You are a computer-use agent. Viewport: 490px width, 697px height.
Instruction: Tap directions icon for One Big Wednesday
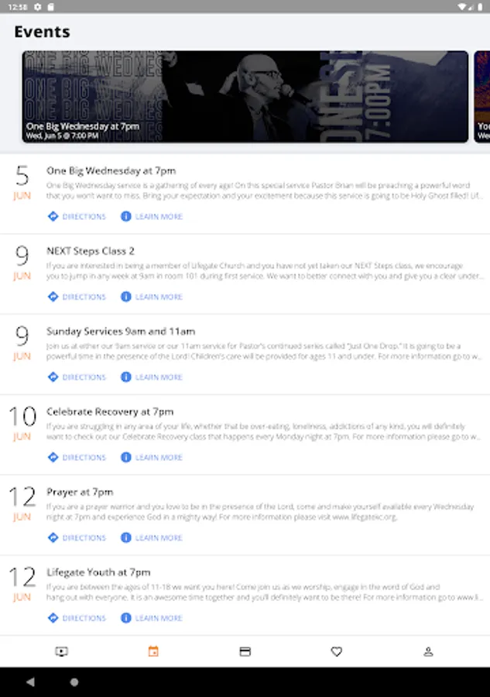(53, 217)
